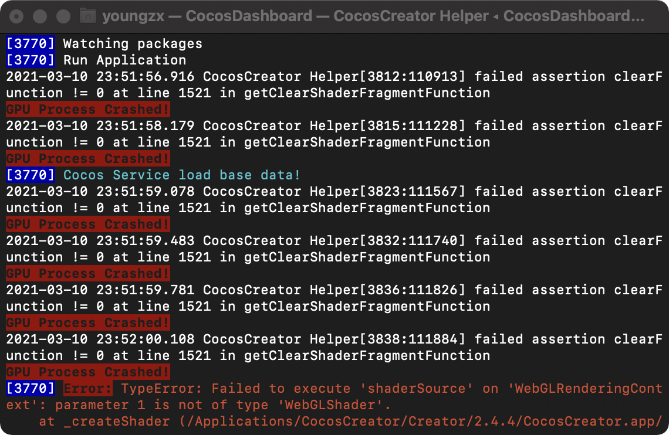Click the red 'Error:' label

tap(87, 388)
